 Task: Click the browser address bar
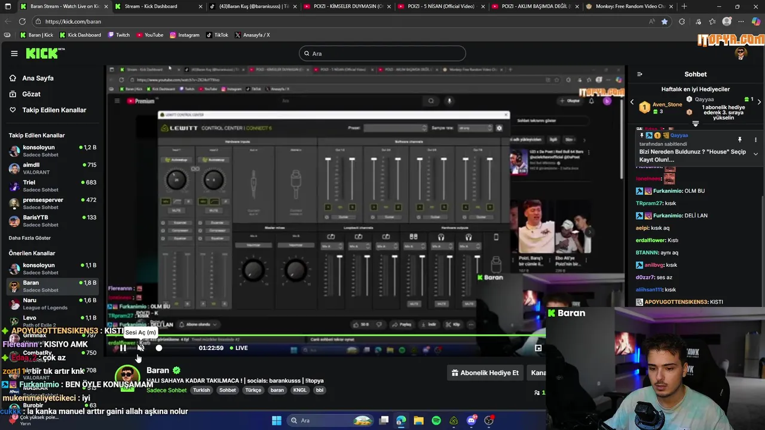(x=341, y=21)
